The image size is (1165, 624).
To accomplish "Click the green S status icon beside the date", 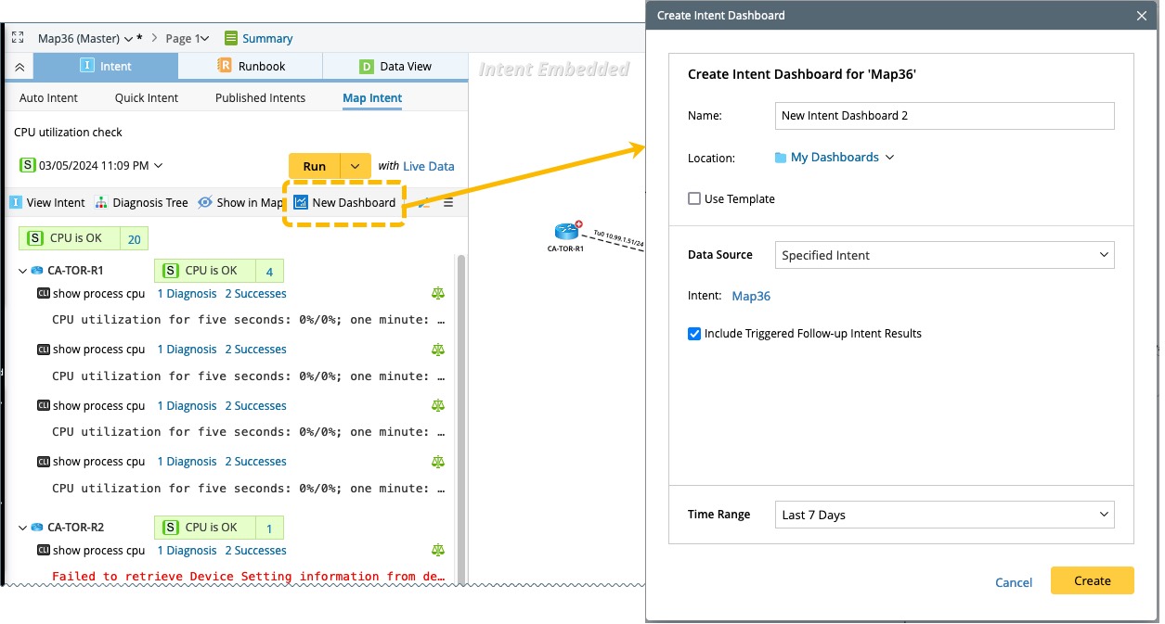I will pos(28,165).
